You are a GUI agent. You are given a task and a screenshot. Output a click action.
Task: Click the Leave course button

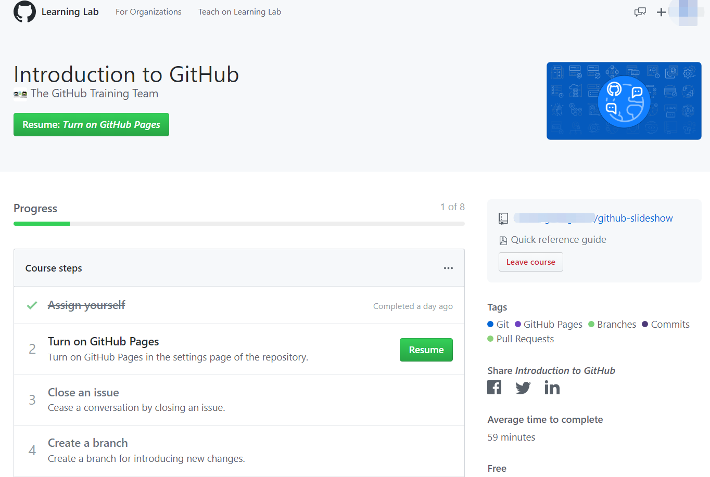[530, 262]
